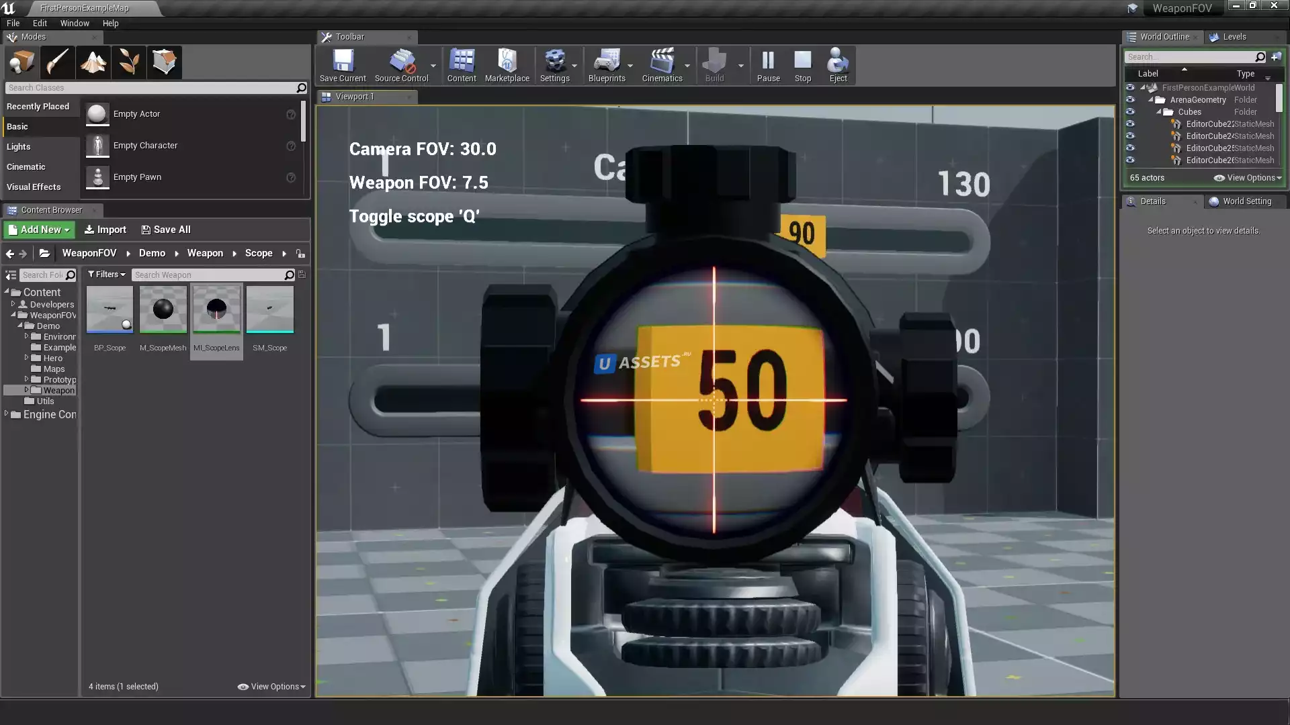Click the Import button
Screen dimensions: 1290x725
(105, 230)
